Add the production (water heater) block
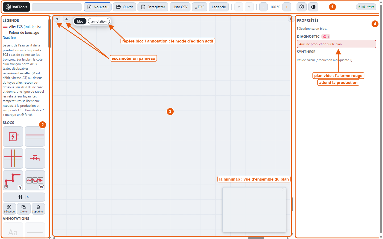The image size is (383, 239). tap(13, 136)
